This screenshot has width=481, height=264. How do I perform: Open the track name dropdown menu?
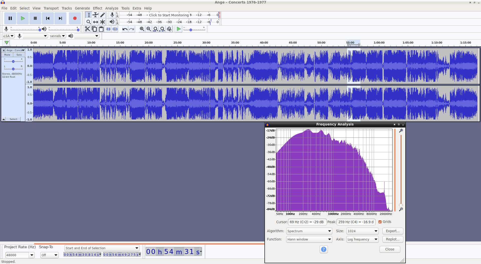pos(15,50)
